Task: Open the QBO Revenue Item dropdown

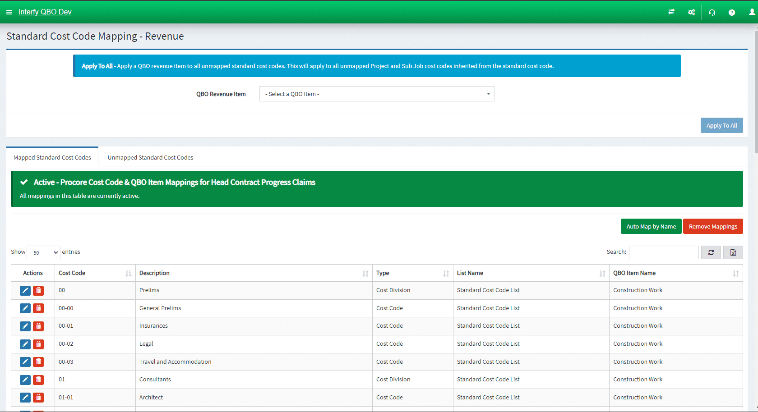Action: click(376, 94)
